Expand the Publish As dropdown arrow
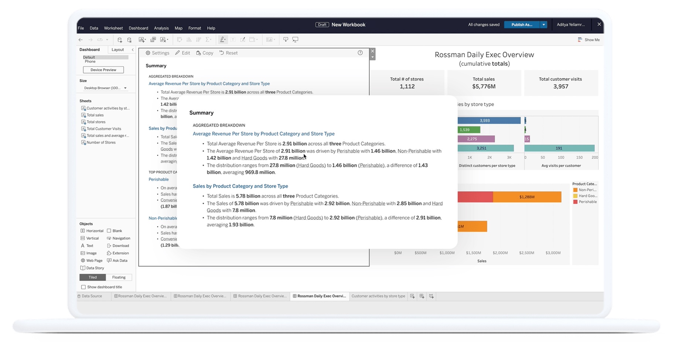This screenshot has width=682, height=342. (x=543, y=25)
